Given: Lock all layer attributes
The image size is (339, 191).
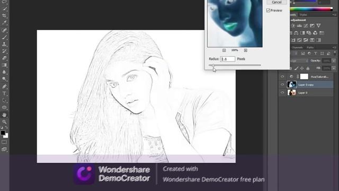Looking at the screenshot, I should (x=308, y=68).
